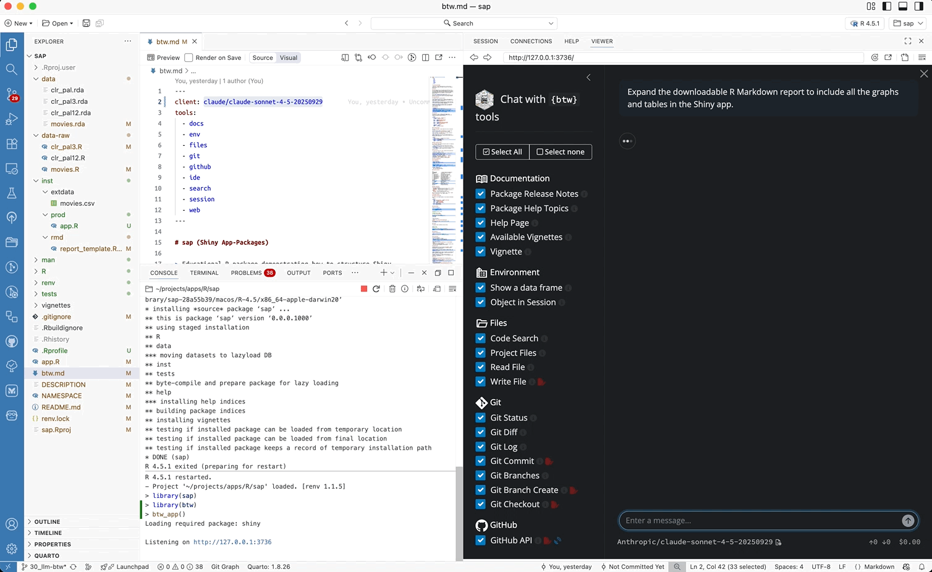Click the Viewer URL address field

point(683,57)
